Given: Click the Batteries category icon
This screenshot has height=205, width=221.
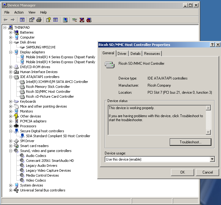Looking at the screenshot, I should coord(16,32).
